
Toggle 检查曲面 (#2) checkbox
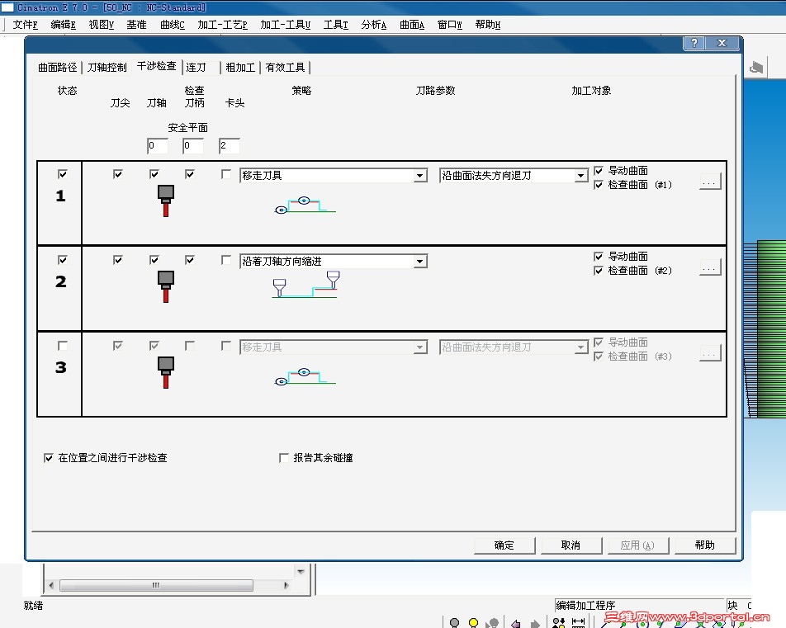coord(598,270)
